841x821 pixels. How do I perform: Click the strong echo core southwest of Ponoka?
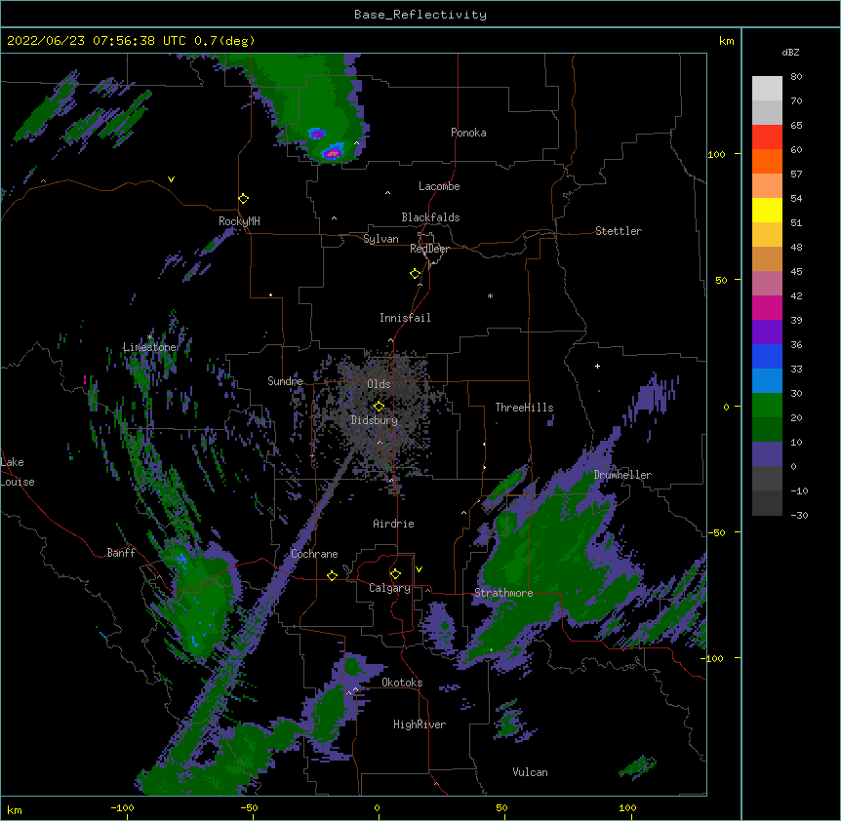pyautogui.click(x=333, y=154)
